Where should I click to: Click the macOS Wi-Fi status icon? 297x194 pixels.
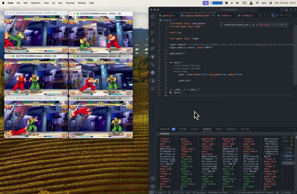pos(257,3)
